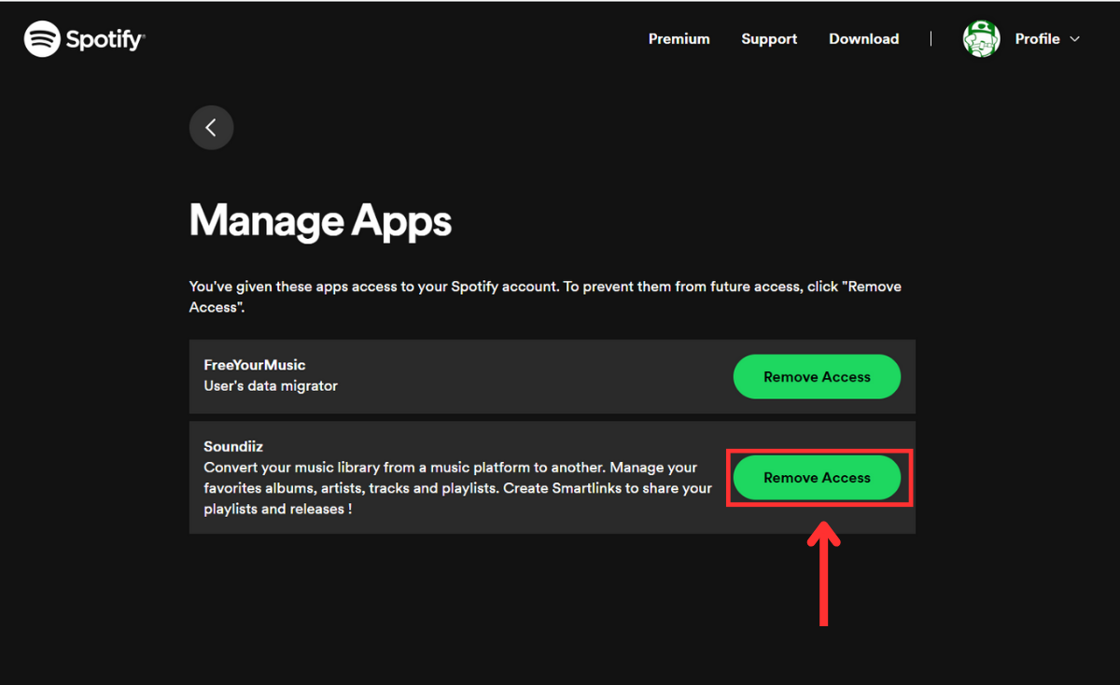Remove access for Soundiiz

click(817, 478)
